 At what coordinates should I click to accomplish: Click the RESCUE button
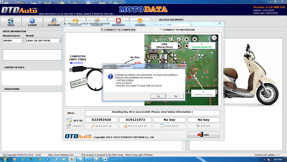pos(204,126)
